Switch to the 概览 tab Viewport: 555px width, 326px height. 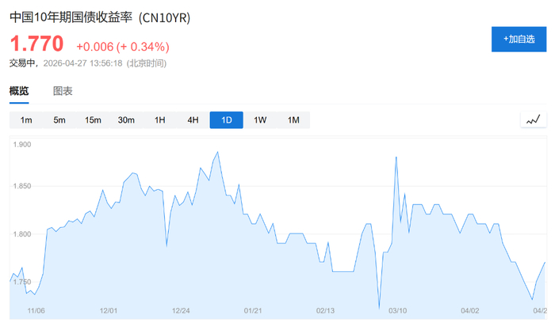pos(19,91)
